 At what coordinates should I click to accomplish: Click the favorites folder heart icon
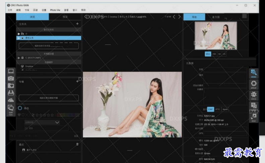pyautogui.click(x=11, y=86)
